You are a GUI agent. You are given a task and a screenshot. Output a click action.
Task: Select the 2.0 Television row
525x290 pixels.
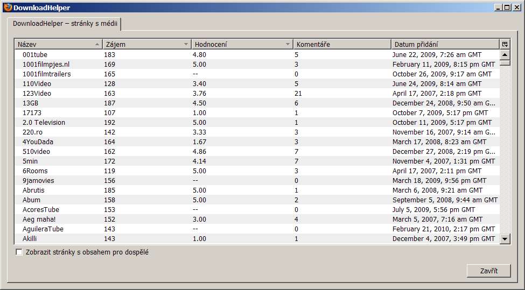click(257, 123)
